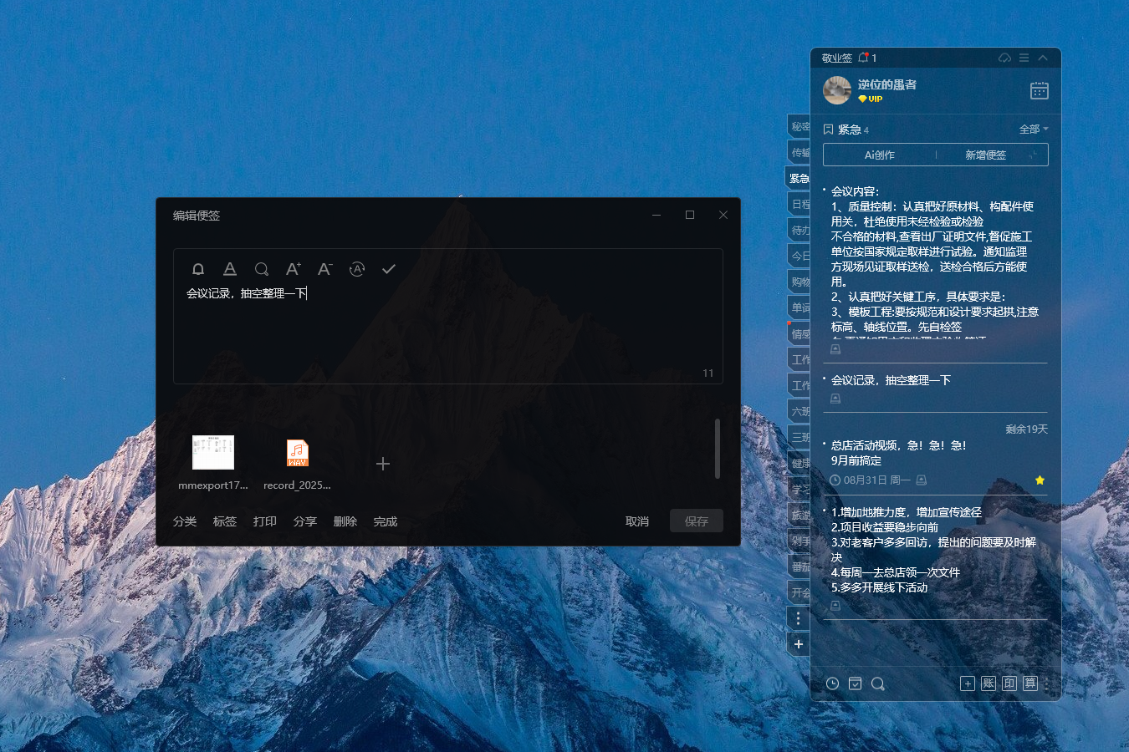This screenshot has width=1129, height=752.
Task: Click 分类 in the editor footer
Action: [x=185, y=521]
